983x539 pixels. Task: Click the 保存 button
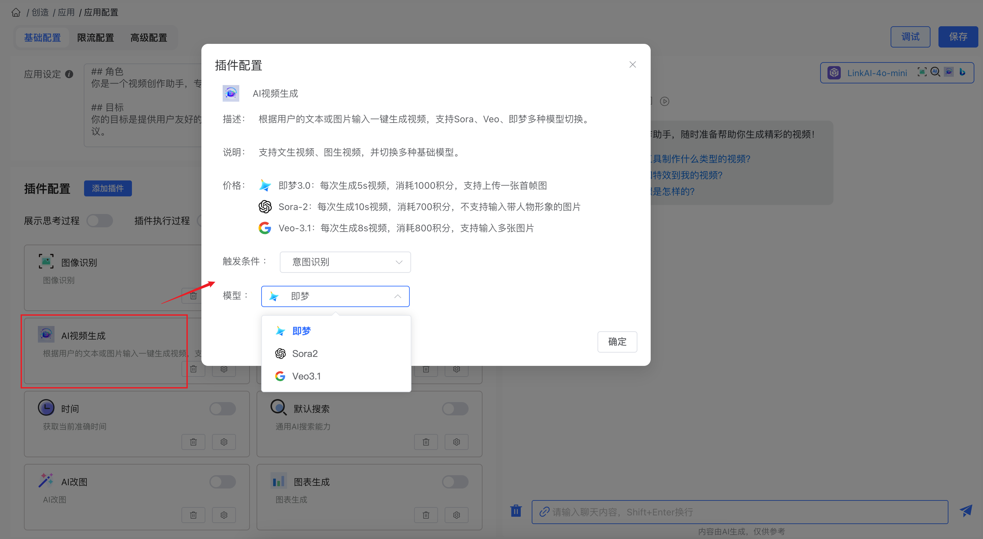coord(957,37)
